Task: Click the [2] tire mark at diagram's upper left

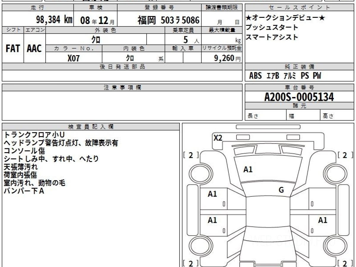Action: pyautogui.click(x=191, y=155)
